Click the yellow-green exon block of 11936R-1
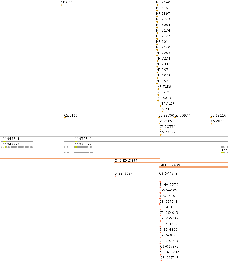 (76, 141)
